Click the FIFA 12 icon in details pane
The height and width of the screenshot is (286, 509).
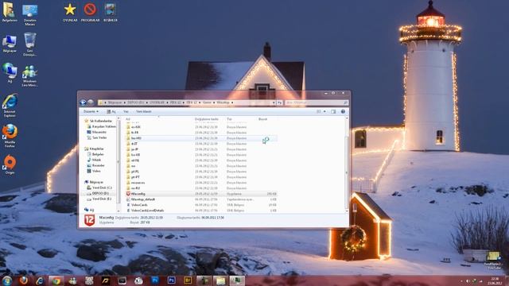(x=90, y=220)
